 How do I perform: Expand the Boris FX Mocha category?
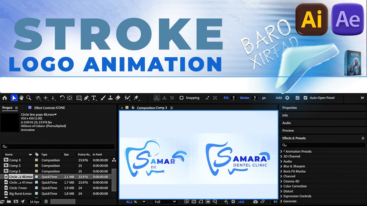pos(281,171)
